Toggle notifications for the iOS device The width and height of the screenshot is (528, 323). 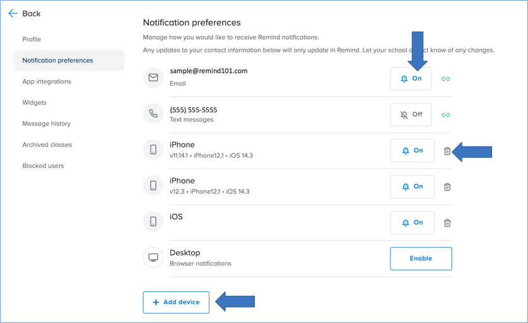click(412, 223)
